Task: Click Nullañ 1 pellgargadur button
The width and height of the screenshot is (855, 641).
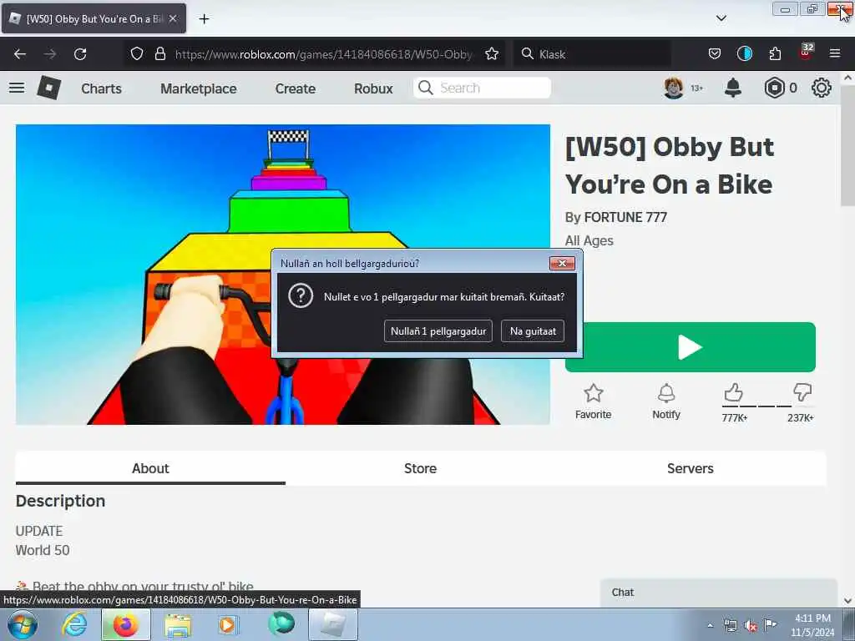Action: pos(438,331)
